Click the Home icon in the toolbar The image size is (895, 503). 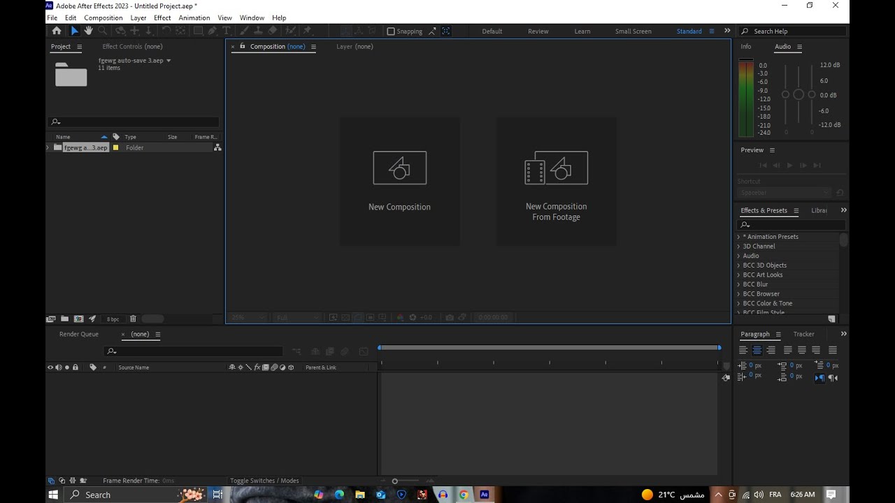point(57,31)
